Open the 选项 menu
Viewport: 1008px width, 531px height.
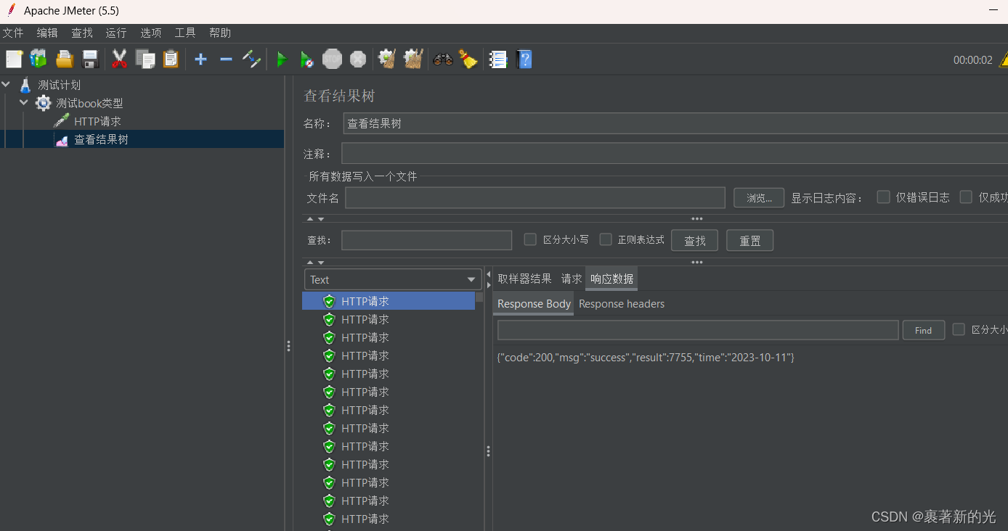[x=151, y=33]
